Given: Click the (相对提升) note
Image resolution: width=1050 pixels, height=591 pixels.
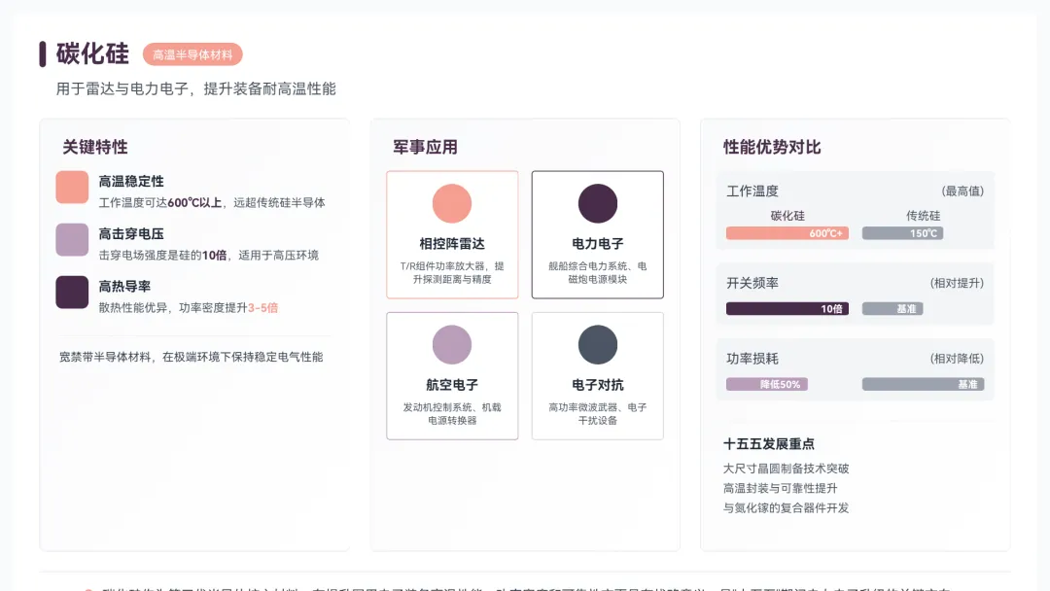Looking at the screenshot, I should [957, 283].
